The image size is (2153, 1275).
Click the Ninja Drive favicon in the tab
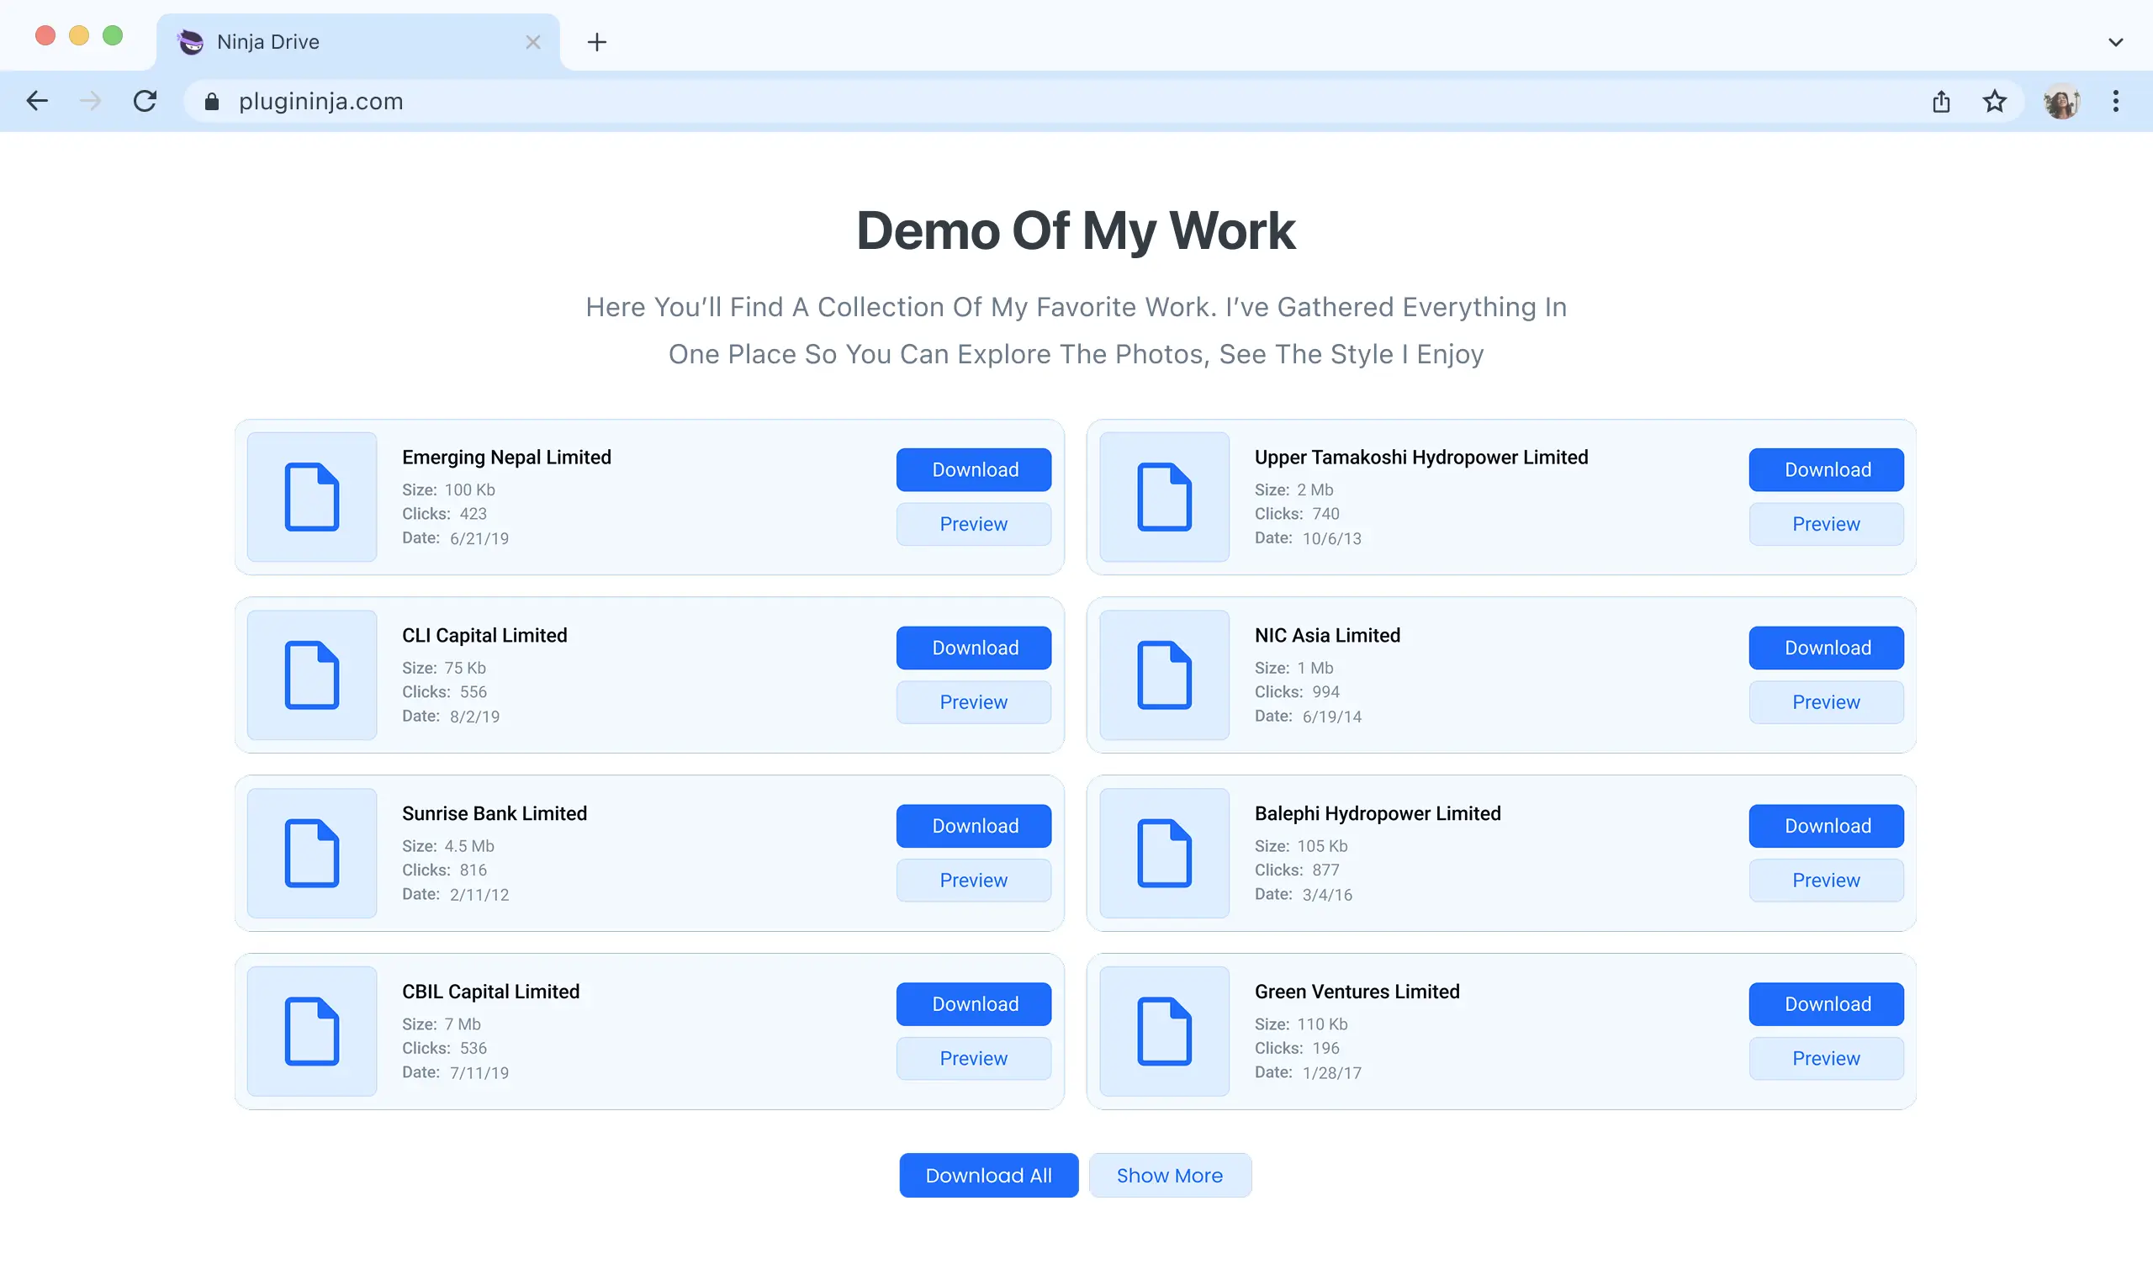[191, 42]
